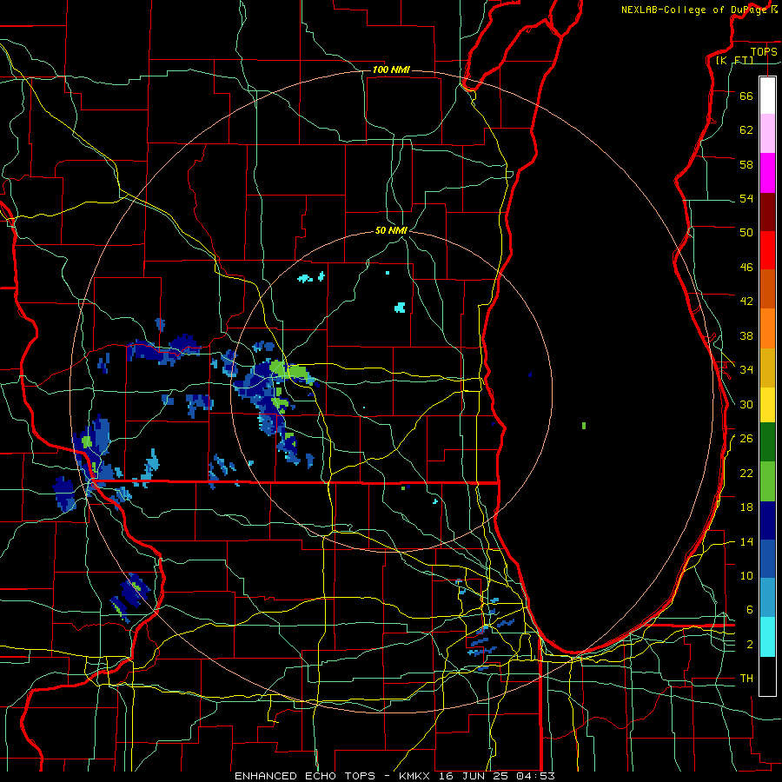Image resolution: width=782 pixels, height=782 pixels.
Task: Click the light pink legend swatch
Action: click(767, 133)
